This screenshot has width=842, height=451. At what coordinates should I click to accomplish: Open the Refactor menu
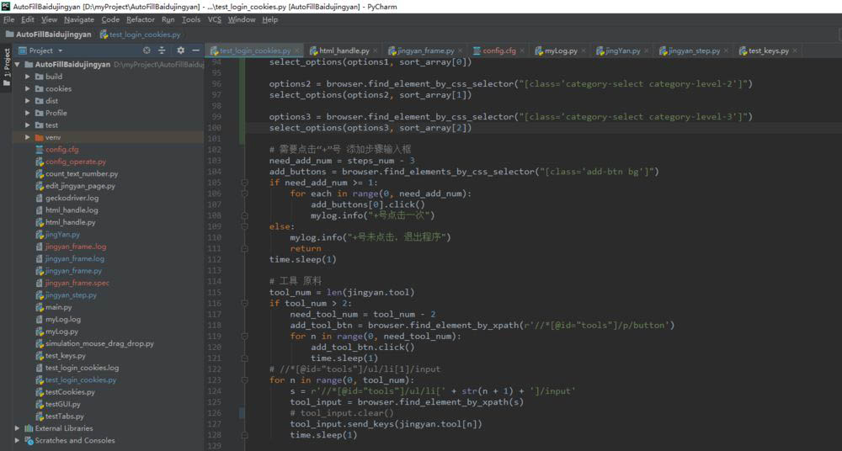pyautogui.click(x=140, y=19)
